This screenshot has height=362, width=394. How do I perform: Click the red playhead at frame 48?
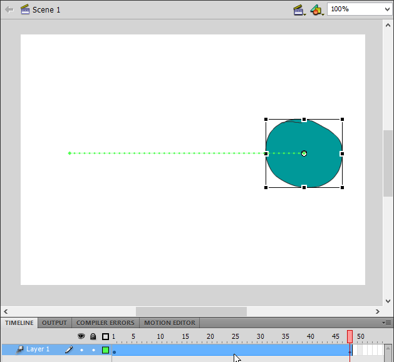350,336
